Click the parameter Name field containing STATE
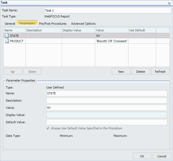Viewport: 173px width, 161px height. [107, 93]
